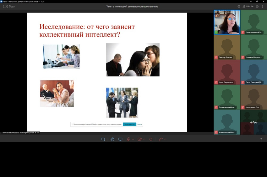Restore the Толк window size
This screenshot has height=177, width=267.
(x=257, y=1)
